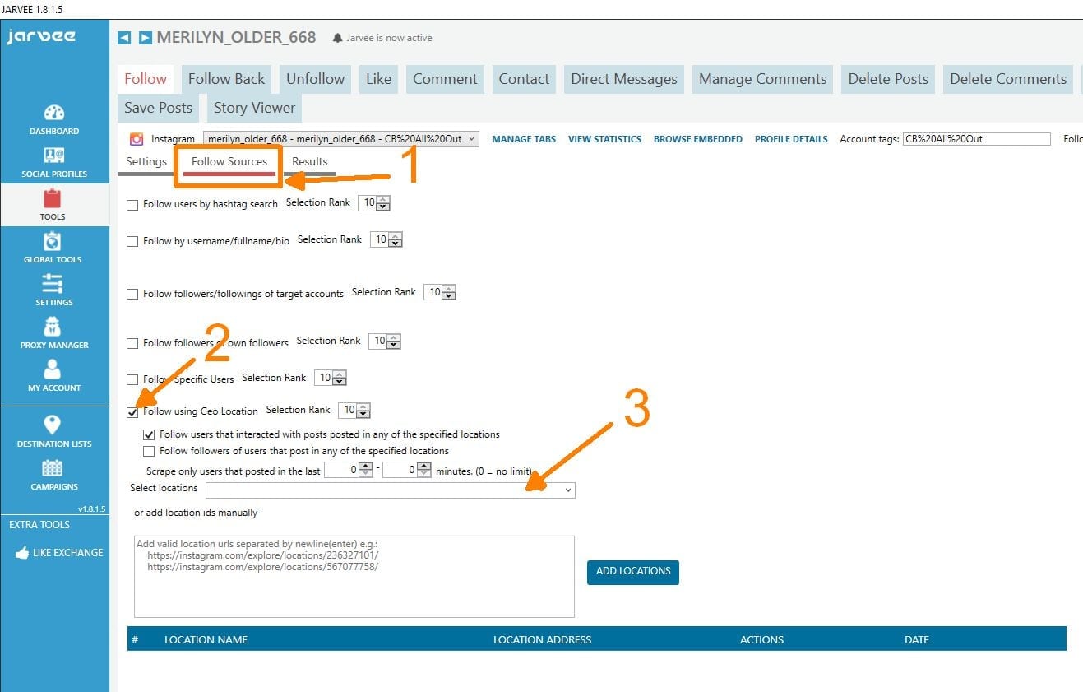The height and width of the screenshot is (692, 1083).
Task: Open Social Profiles icon in sidebar
Action: coord(54,156)
